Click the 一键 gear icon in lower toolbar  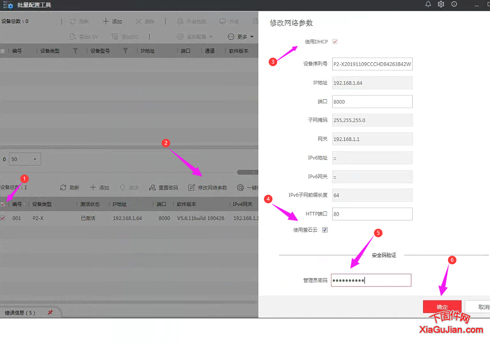pos(240,187)
